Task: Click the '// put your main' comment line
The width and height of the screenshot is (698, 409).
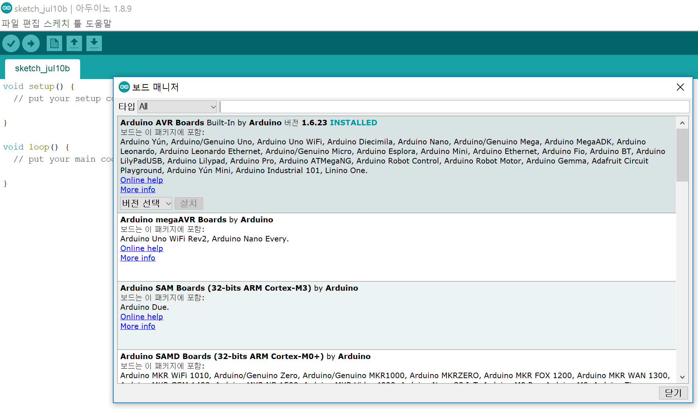Action: 63,159
